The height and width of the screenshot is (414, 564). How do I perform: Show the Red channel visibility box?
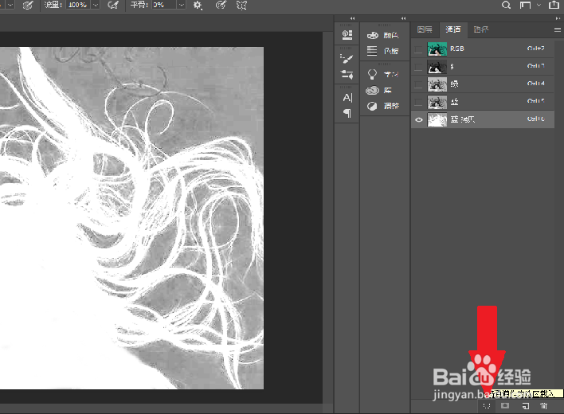(x=418, y=67)
